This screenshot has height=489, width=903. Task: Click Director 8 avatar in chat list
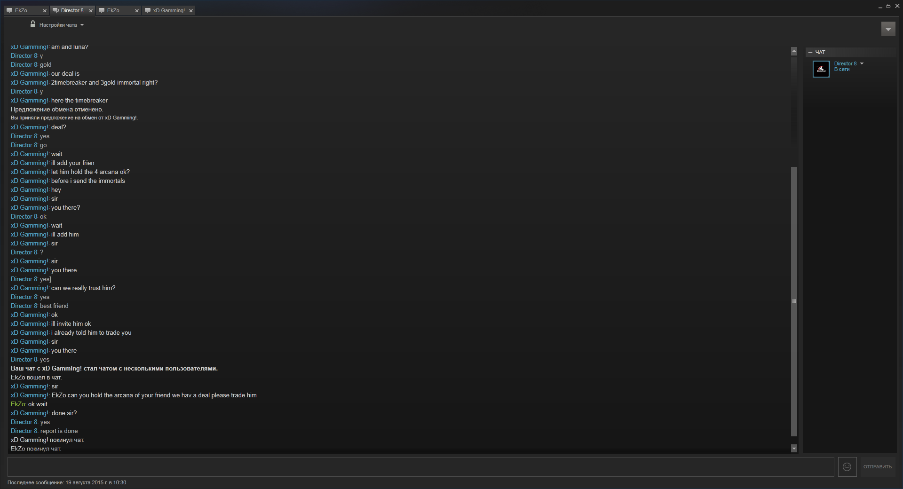coord(821,69)
